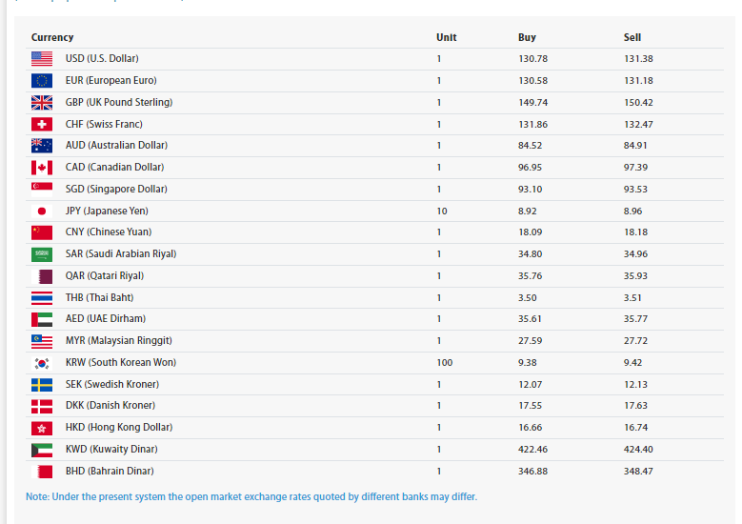742x524 pixels.
Task: Click the South Korean flag icon
Action: tap(42, 363)
